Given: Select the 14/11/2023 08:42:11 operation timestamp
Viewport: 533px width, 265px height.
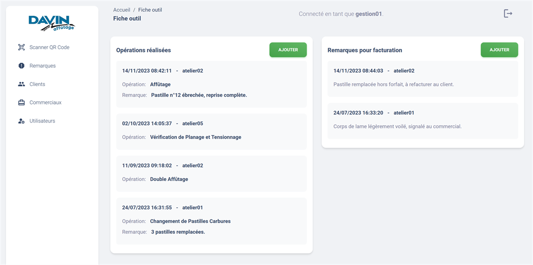Looking at the screenshot, I should point(147,70).
